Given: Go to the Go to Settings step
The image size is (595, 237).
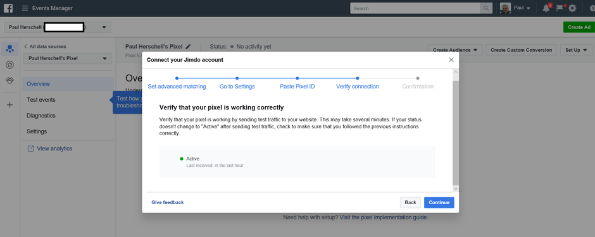Looking at the screenshot, I should (237, 87).
